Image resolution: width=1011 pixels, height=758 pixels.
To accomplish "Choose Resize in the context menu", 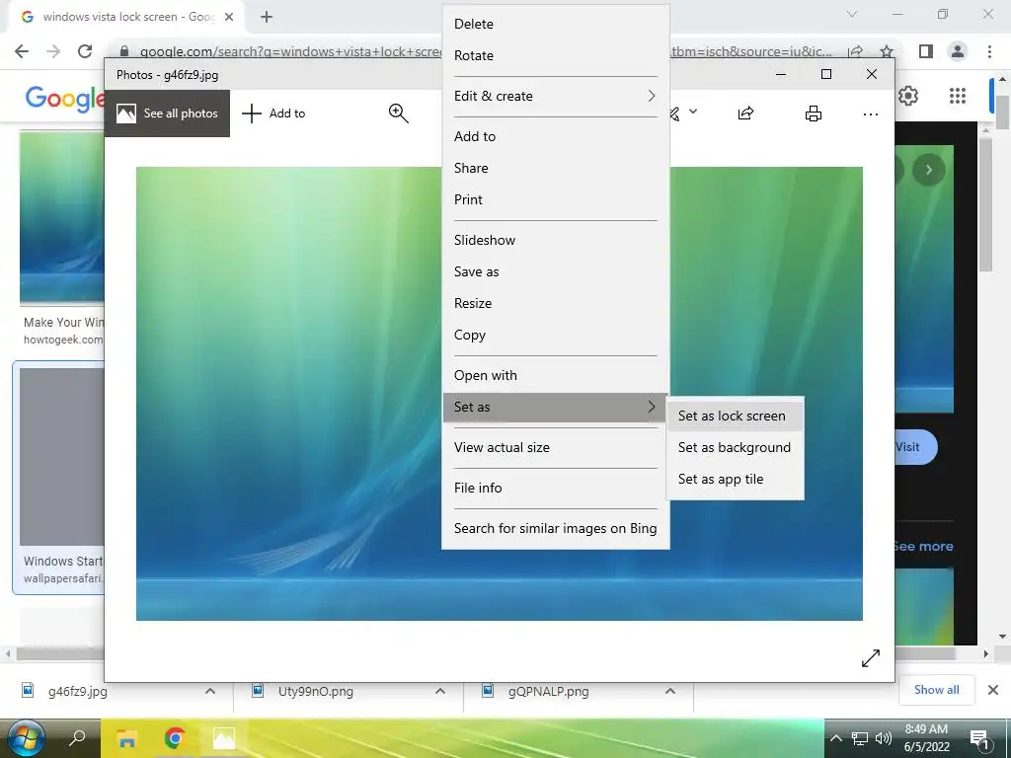I will [555, 304].
